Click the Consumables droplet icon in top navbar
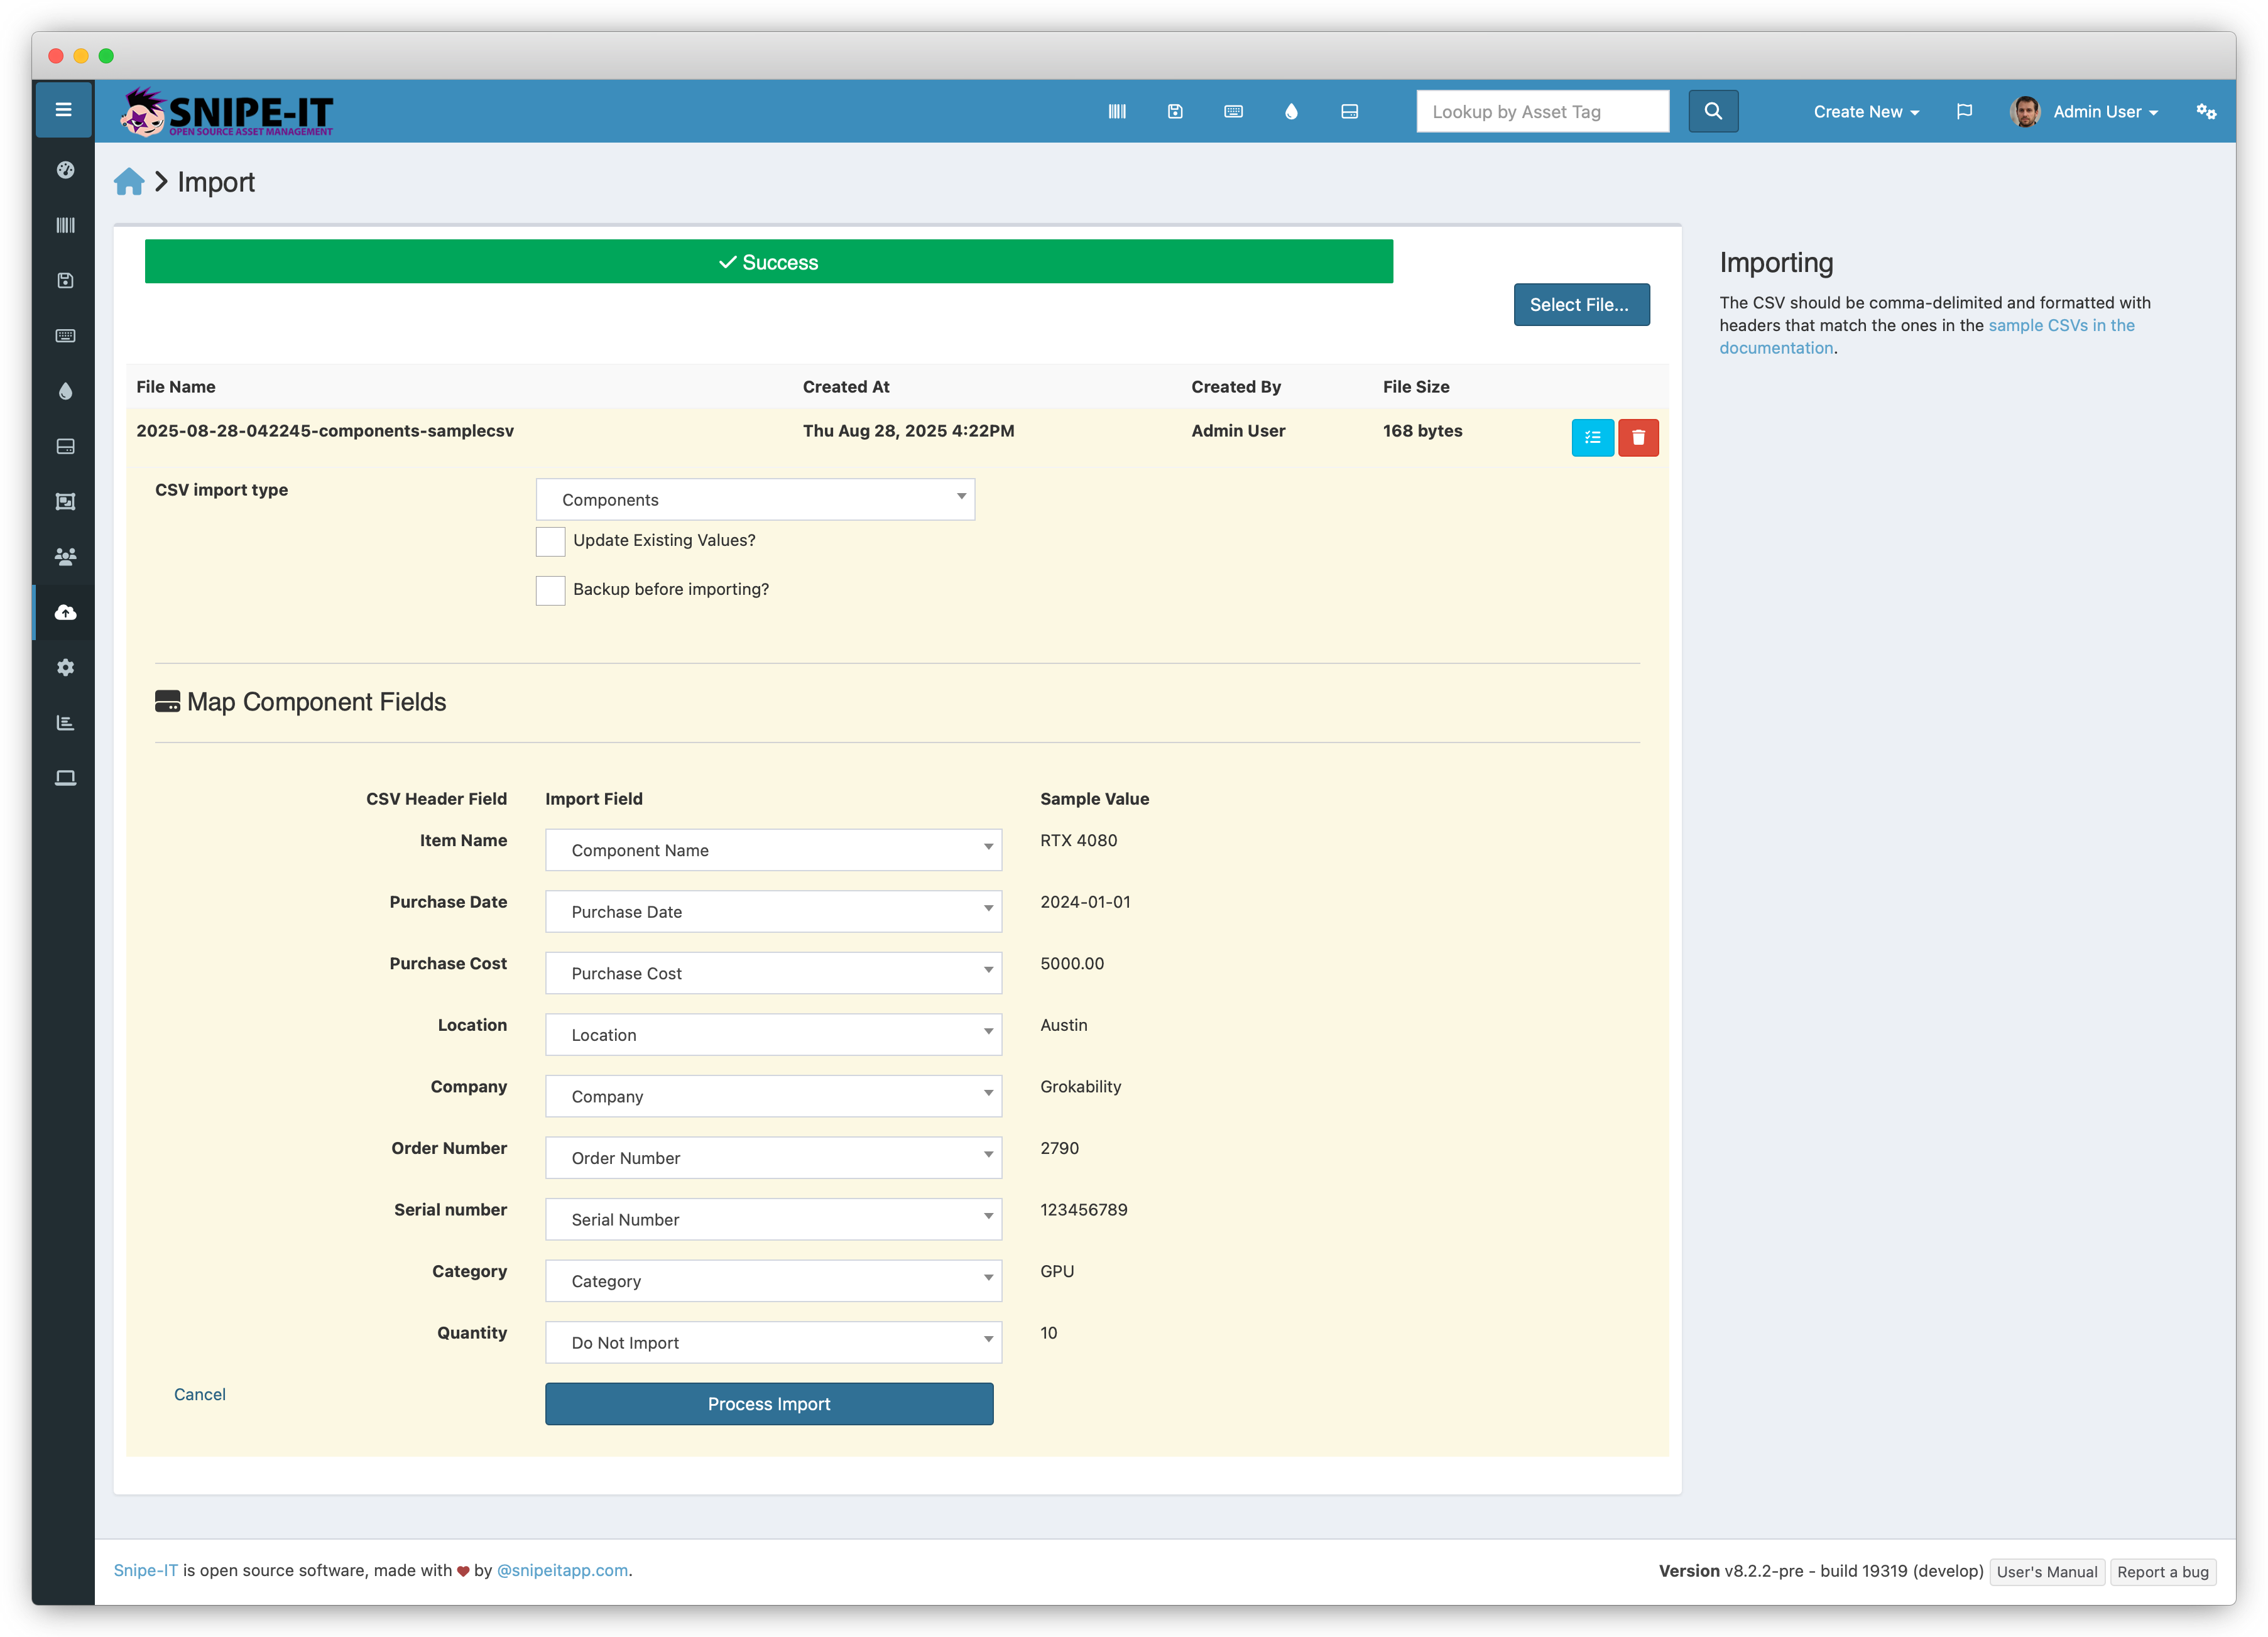The height and width of the screenshot is (1637, 2268). 1291,111
